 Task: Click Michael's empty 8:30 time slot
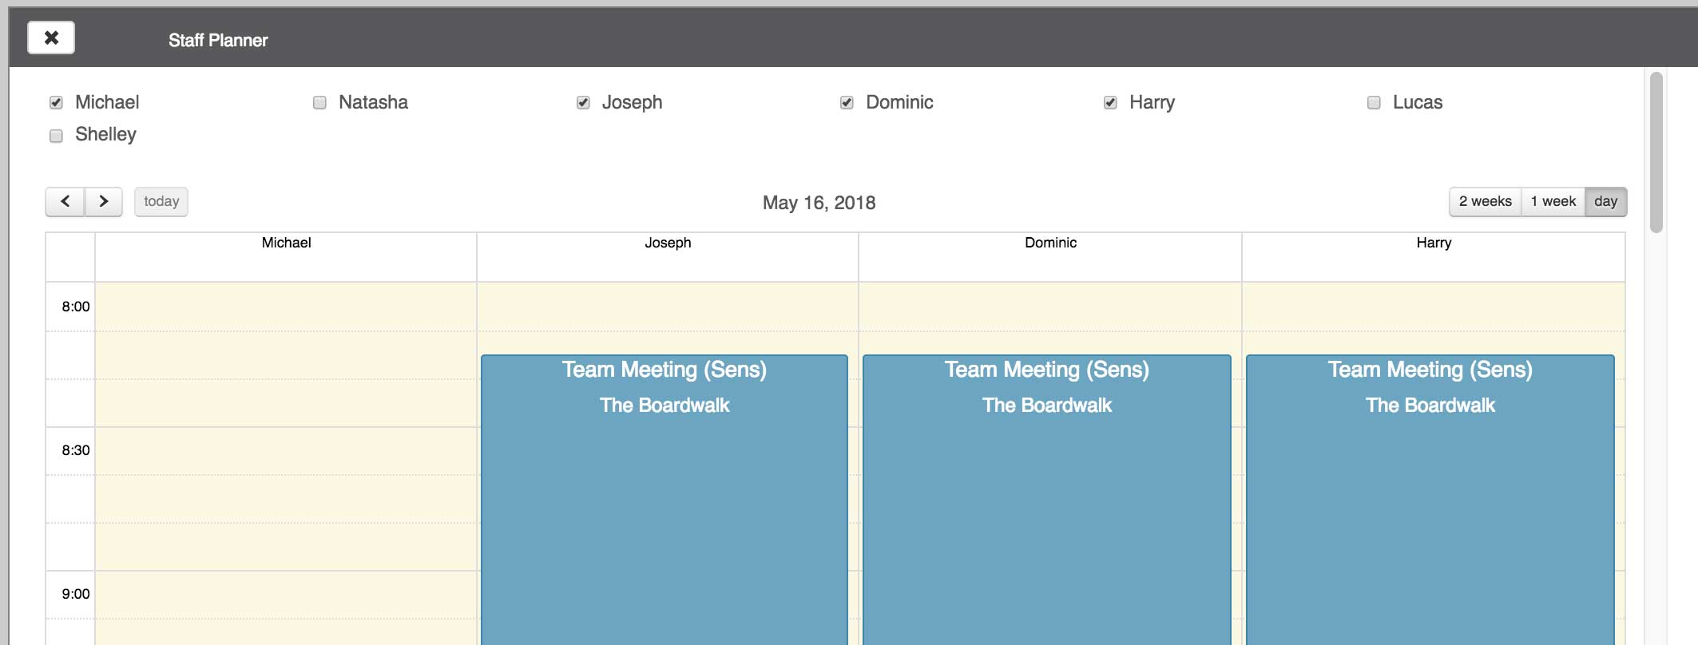[286, 451]
